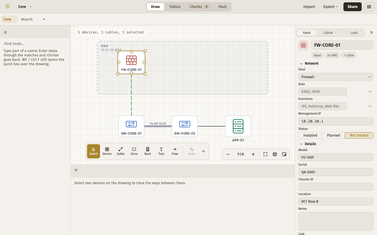Click the FW-CORE-01 firewall node
The image size is (377, 235).
coord(131,63)
